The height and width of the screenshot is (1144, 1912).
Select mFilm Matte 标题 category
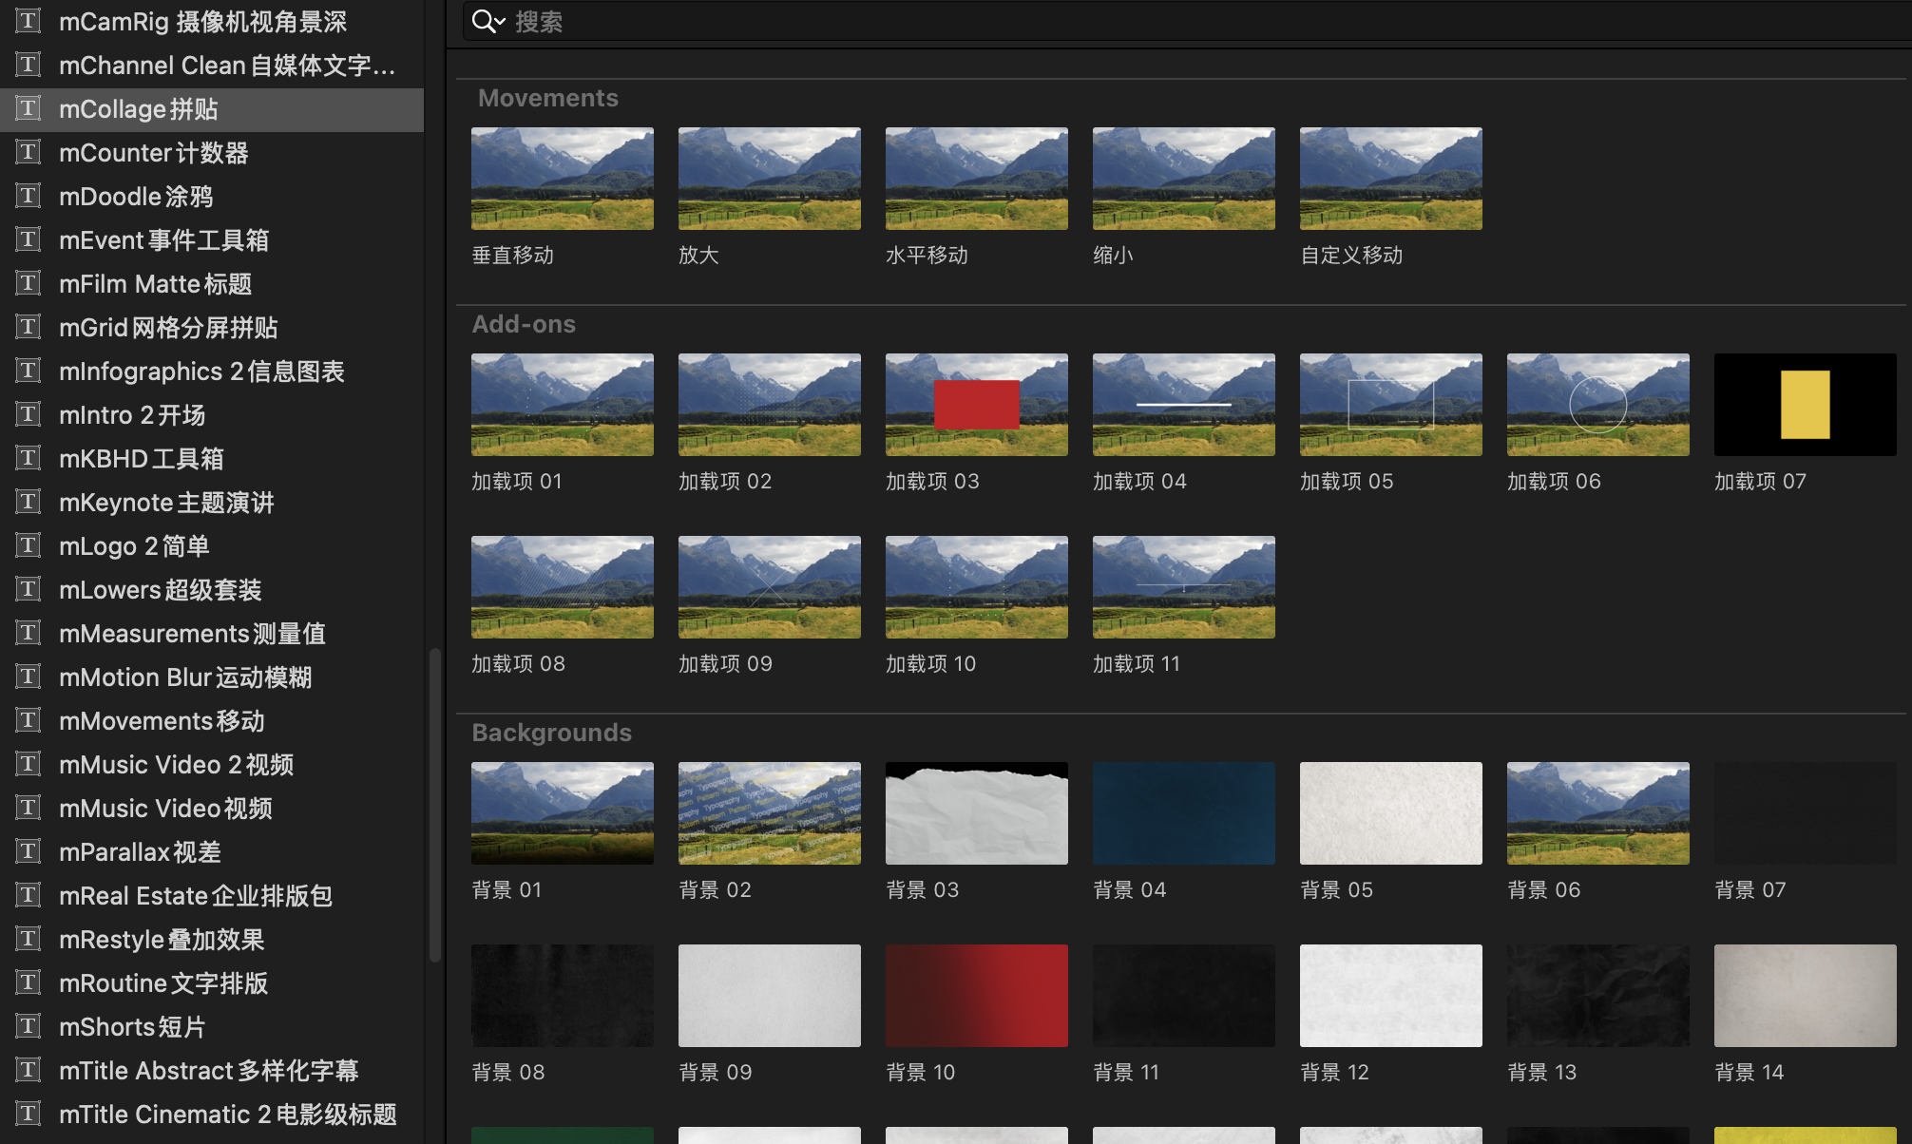coord(212,284)
